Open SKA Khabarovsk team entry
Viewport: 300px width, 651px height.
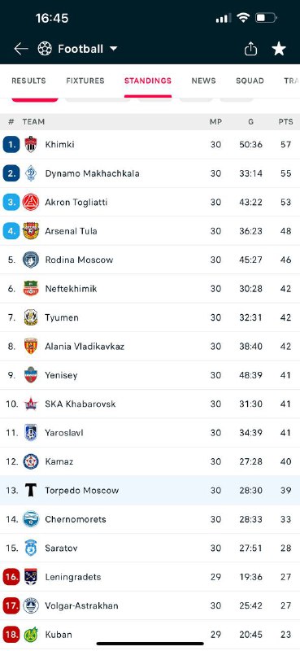pyautogui.click(x=150, y=404)
